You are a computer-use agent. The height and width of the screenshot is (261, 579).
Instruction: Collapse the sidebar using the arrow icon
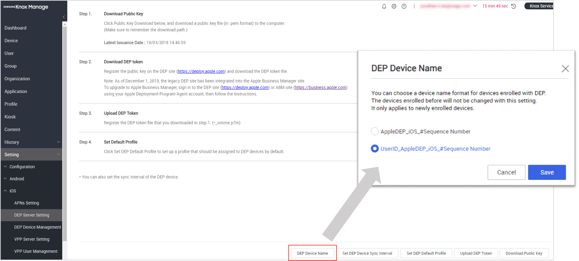[64, 17]
